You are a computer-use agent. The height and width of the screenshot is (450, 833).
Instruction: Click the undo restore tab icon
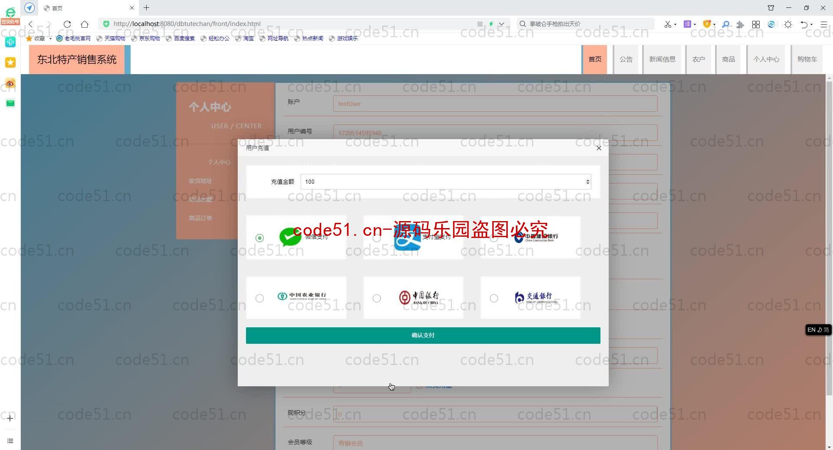pyautogui.click(x=804, y=24)
